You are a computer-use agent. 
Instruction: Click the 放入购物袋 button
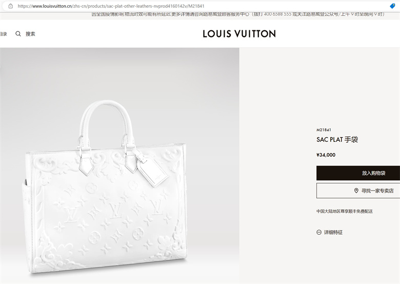(x=358, y=173)
